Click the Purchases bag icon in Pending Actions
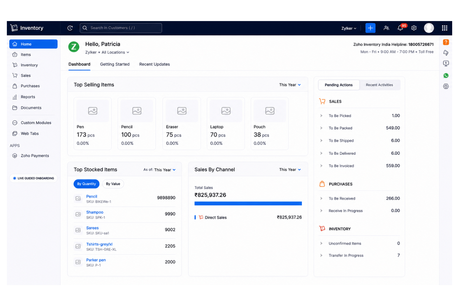459x306 pixels. coord(322,184)
